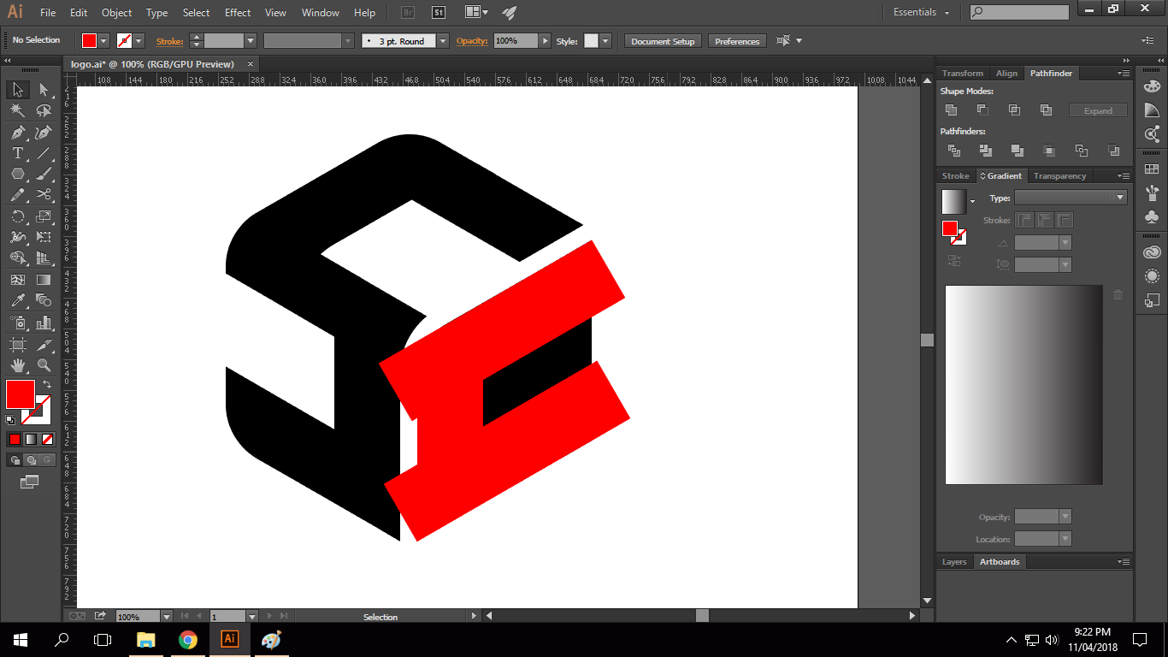Activate the Type tool
Screen dimensions: 1168x657
[x=17, y=154]
